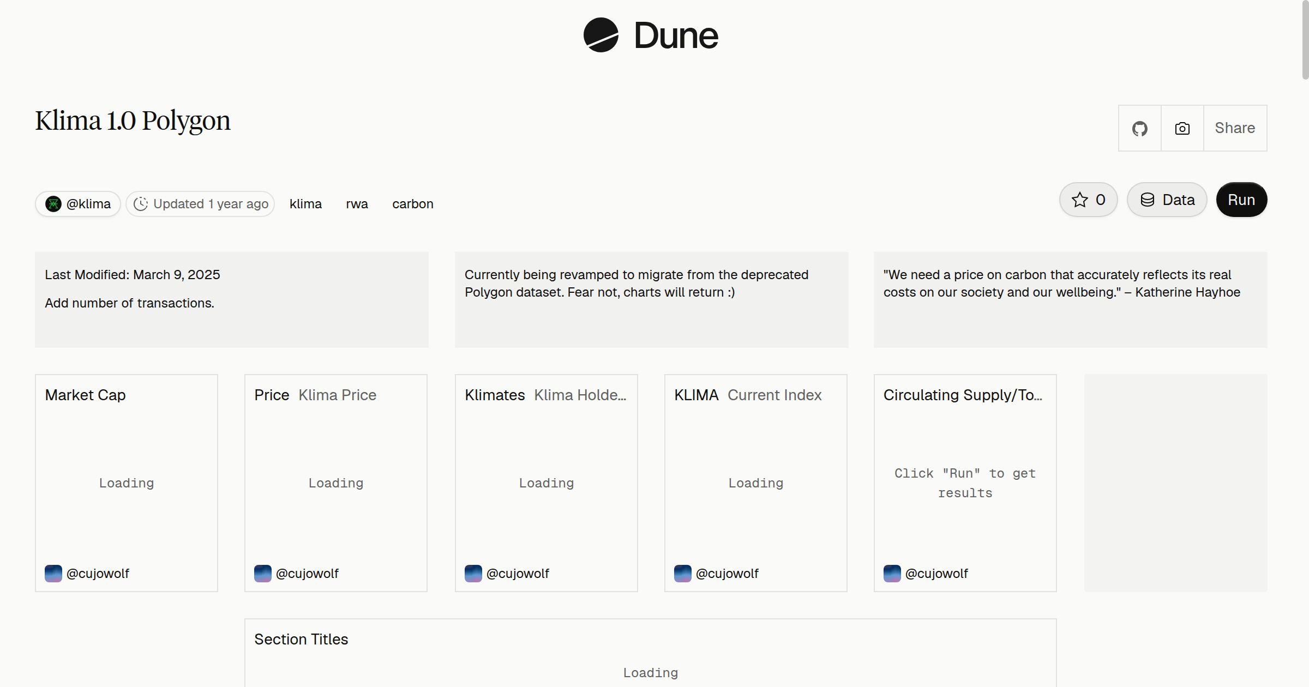Click the Katherine Hayhoe quote text

point(1062,284)
